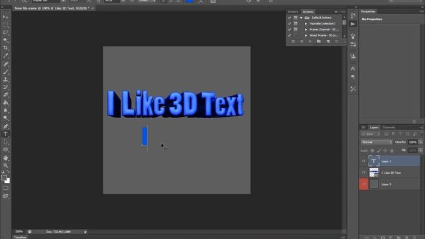Click the foreground color swatch
425x239 pixels.
4,178
